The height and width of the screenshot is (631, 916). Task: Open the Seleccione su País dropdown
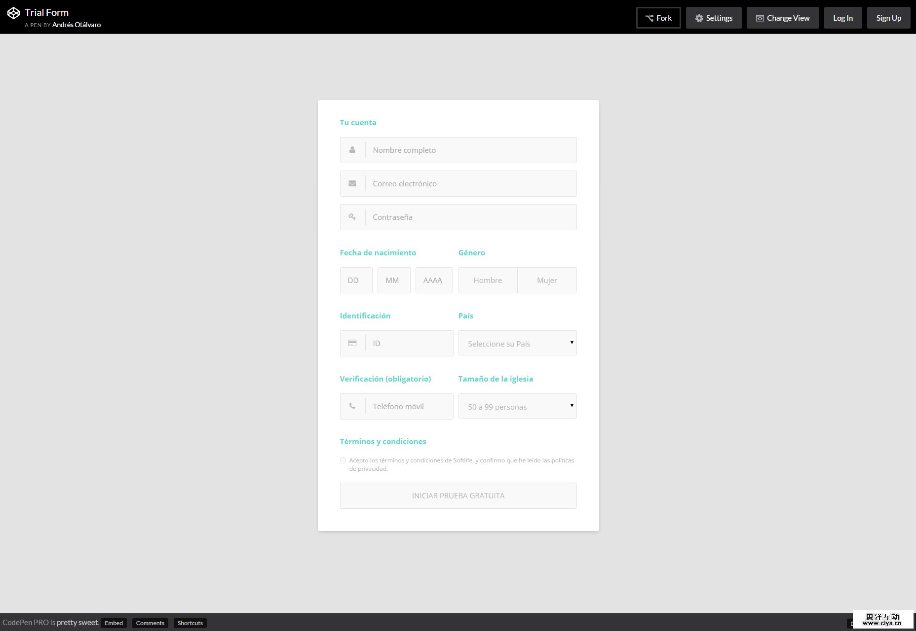517,343
